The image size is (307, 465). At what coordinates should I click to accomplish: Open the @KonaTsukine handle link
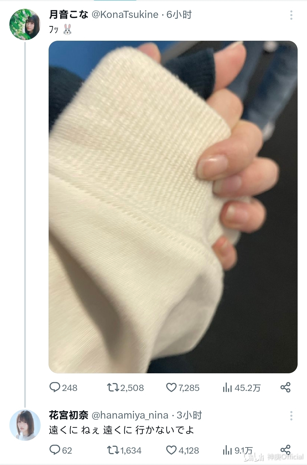[125, 15]
